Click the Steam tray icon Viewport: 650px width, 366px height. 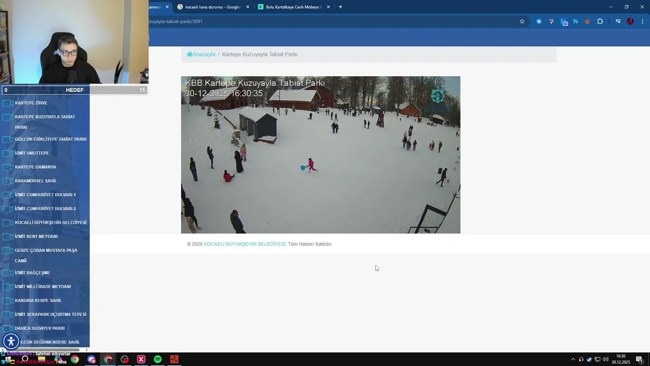click(x=589, y=359)
